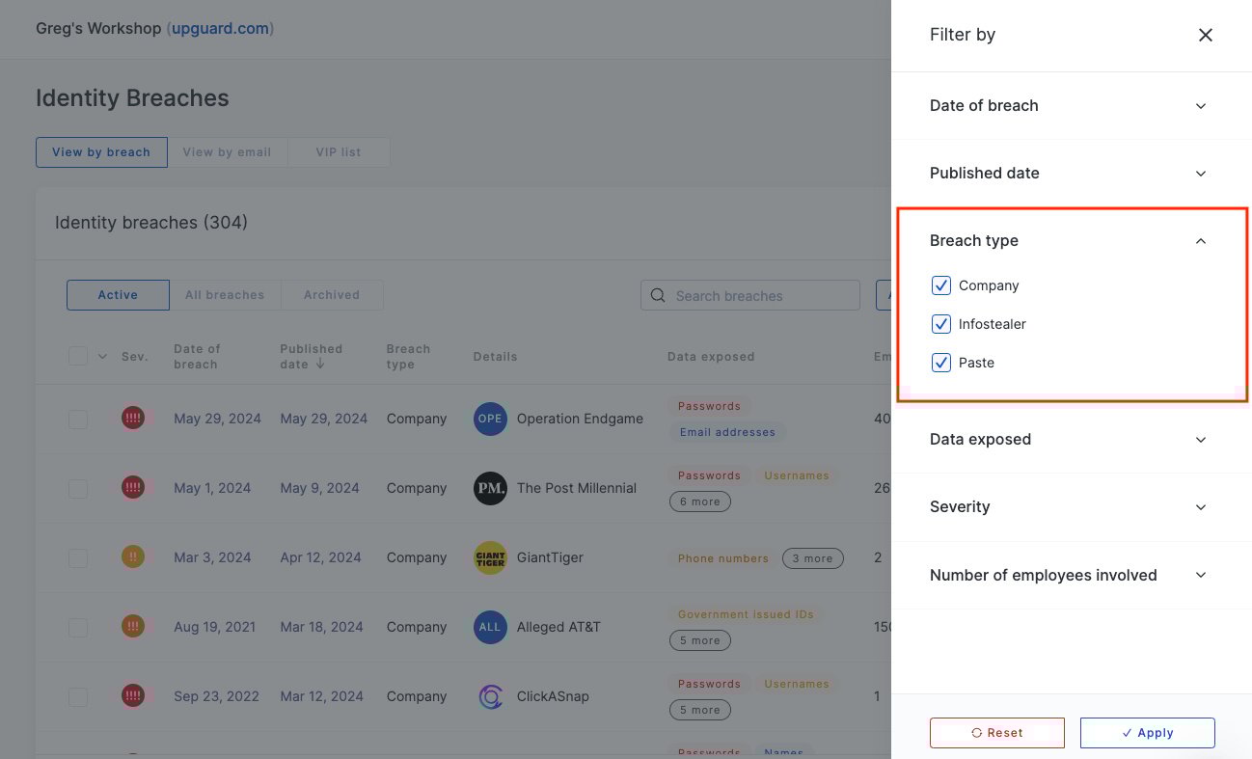Click the Operation Endgame avatar icon
Image resolution: width=1252 pixels, height=759 pixels.
point(490,419)
